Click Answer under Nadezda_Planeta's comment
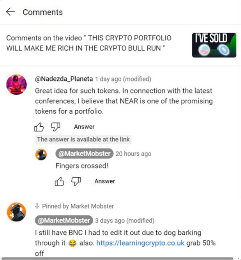This screenshot has height=260, width=241. coord(84,127)
